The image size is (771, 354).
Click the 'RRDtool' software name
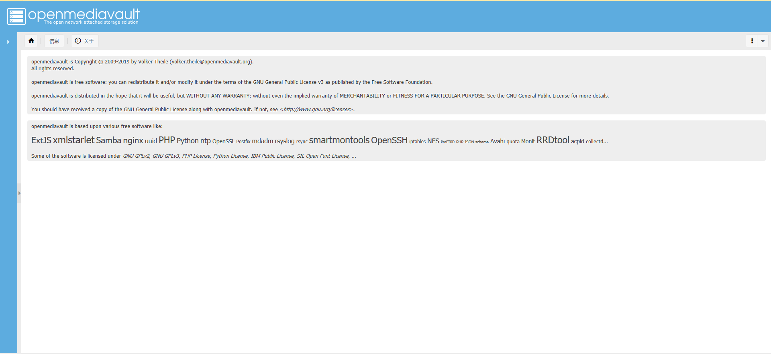pos(553,140)
